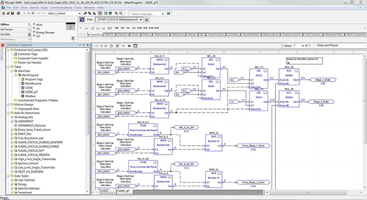Click the RSWho network icon after Path field
This screenshot has height=200, width=367.
pyautogui.click(x=147, y=20)
